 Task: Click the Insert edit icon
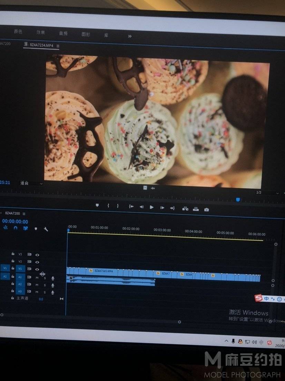pyautogui.click(x=185, y=208)
